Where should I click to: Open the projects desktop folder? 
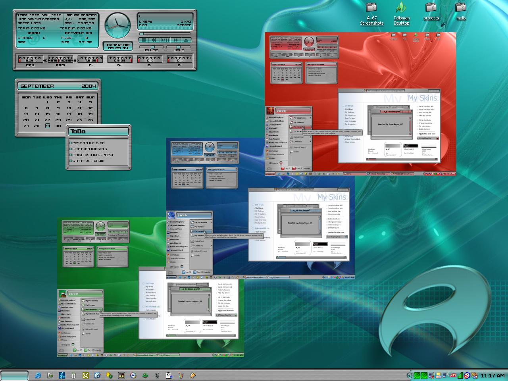tap(431, 11)
